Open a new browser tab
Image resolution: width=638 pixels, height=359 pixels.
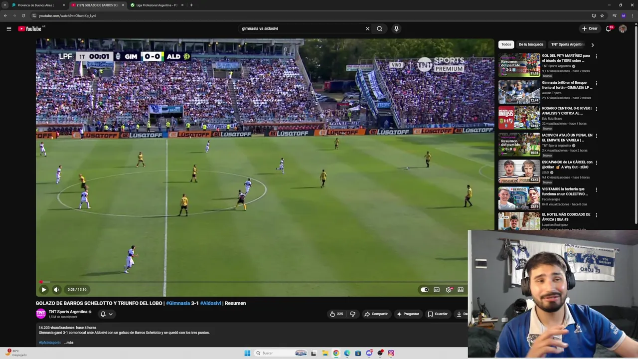(x=191, y=5)
